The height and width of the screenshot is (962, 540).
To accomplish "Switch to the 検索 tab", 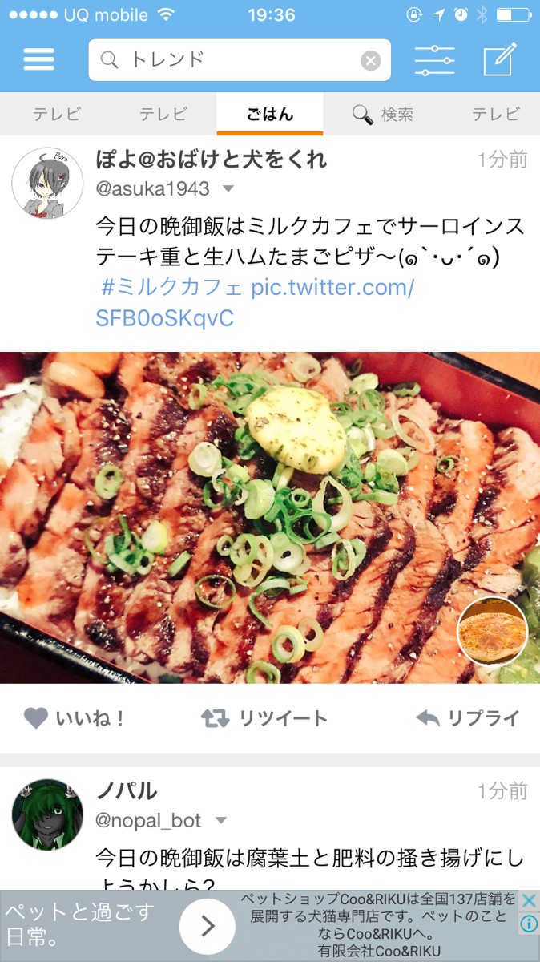I will [x=383, y=115].
